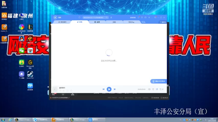Open the 我的音乐 tab
The width and height of the screenshot is (218, 122).
62,22
